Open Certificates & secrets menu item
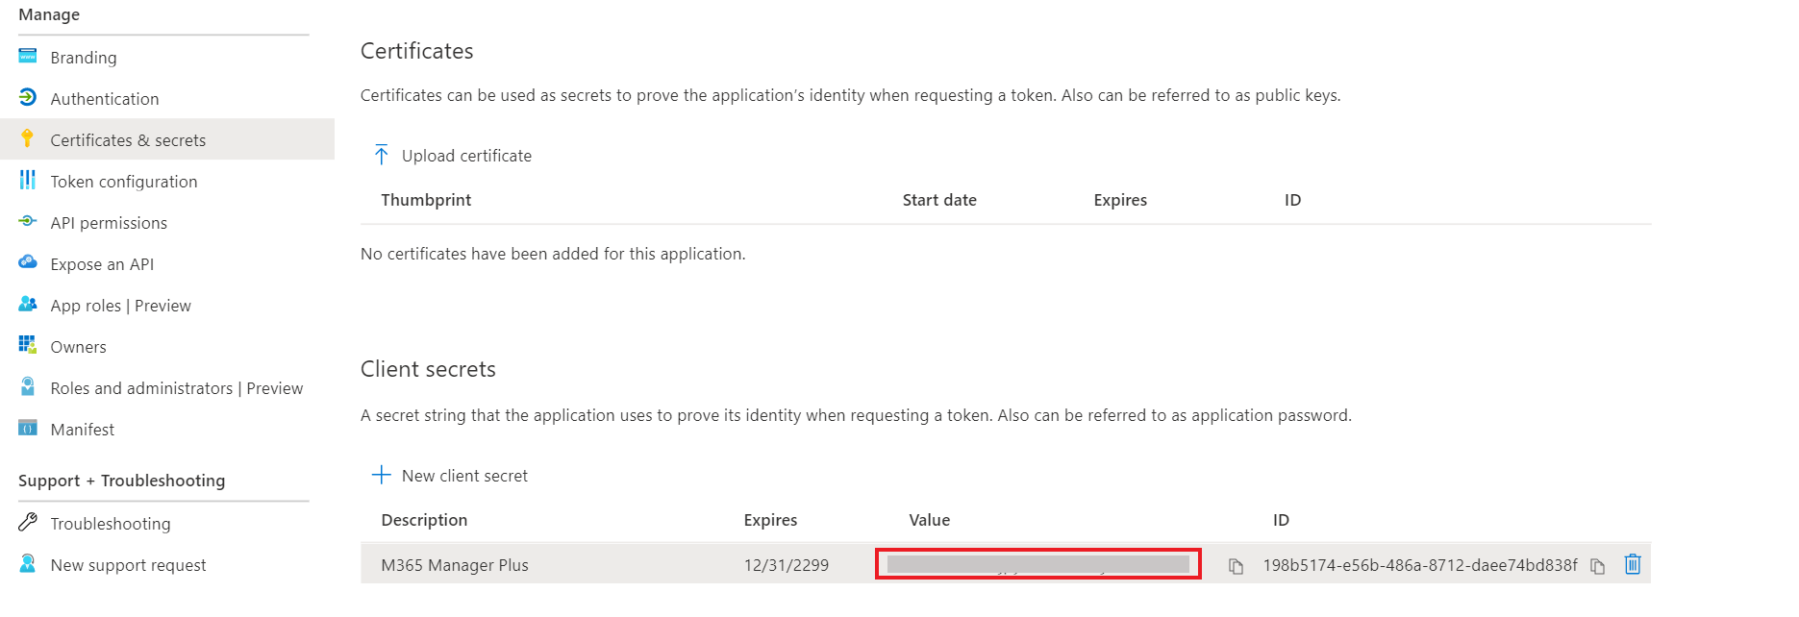Viewport: 1799px width, 617px height. click(x=128, y=140)
